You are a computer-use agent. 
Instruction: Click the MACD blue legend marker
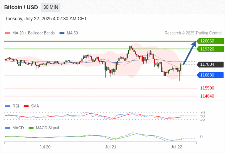point(8,128)
